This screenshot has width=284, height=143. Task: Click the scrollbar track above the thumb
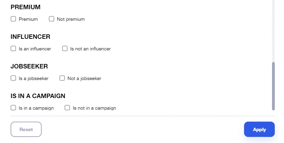pyautogui.click(x=273, y=31)
